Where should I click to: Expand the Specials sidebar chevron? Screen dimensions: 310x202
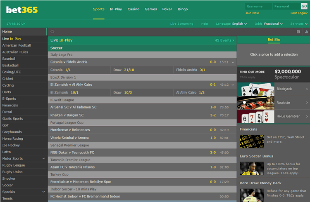[x=43, y=192]
